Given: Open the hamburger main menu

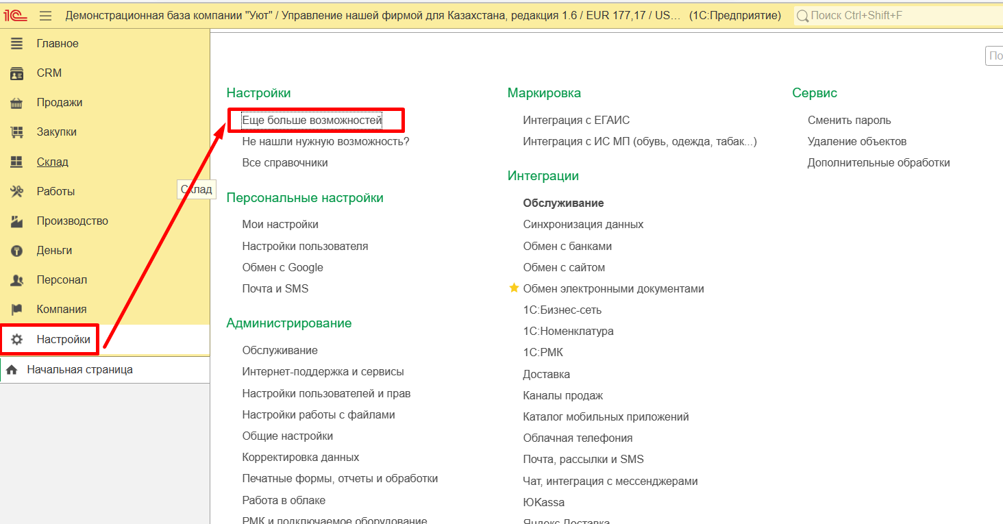Looking at the screenshot, I should (x=46, y=15).
